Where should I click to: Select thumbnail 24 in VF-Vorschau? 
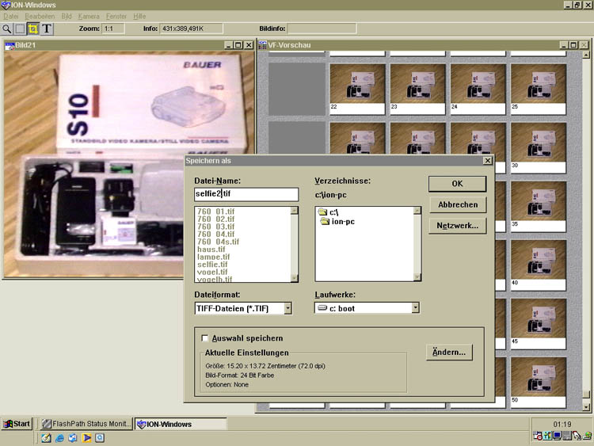tap(478, 89)
